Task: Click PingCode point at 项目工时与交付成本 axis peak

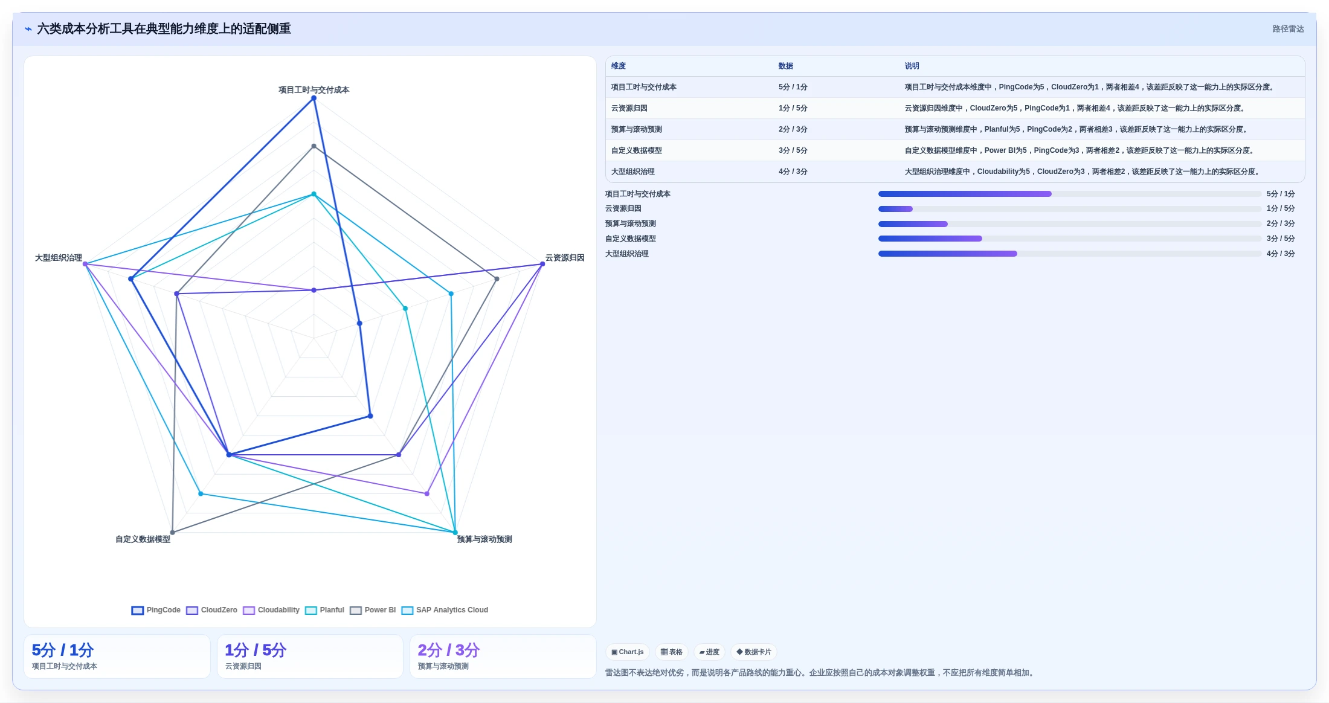Action: pos(314,98)
